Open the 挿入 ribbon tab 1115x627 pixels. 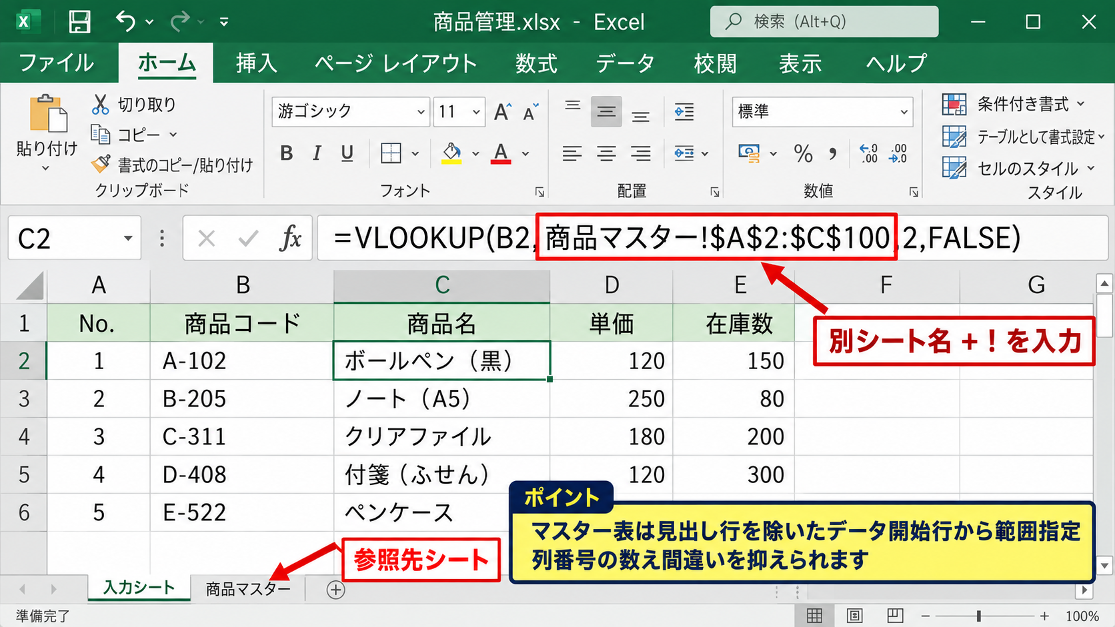257,63
